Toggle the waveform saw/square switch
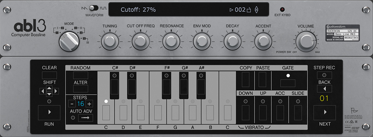Image resolution: width=373 pixels, height=137 pixels. pyautogui.click(x=94, y=8)
